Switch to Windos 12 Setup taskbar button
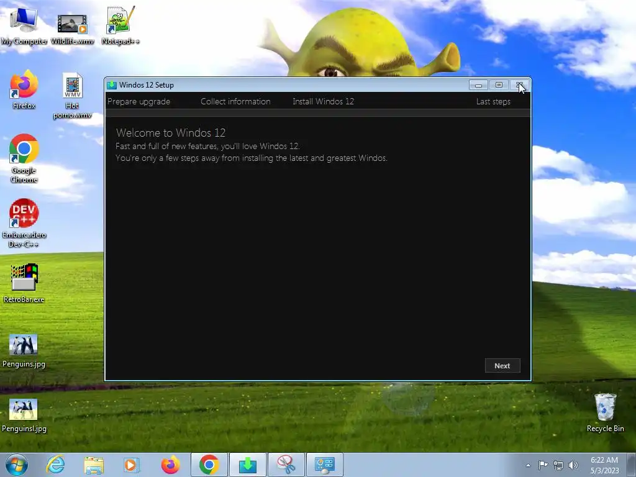 (247, 465)
